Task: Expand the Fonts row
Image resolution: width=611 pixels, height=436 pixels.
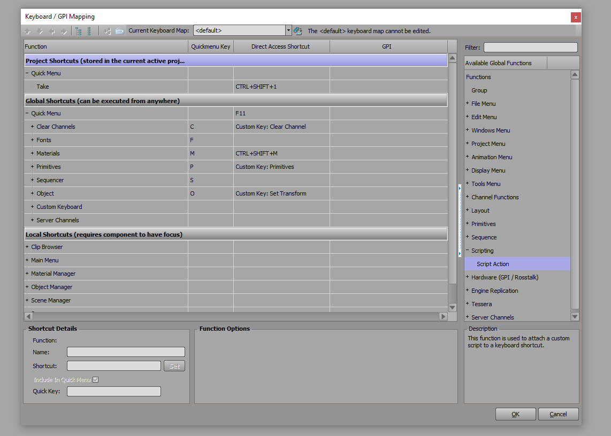Action: click(32, 140)
